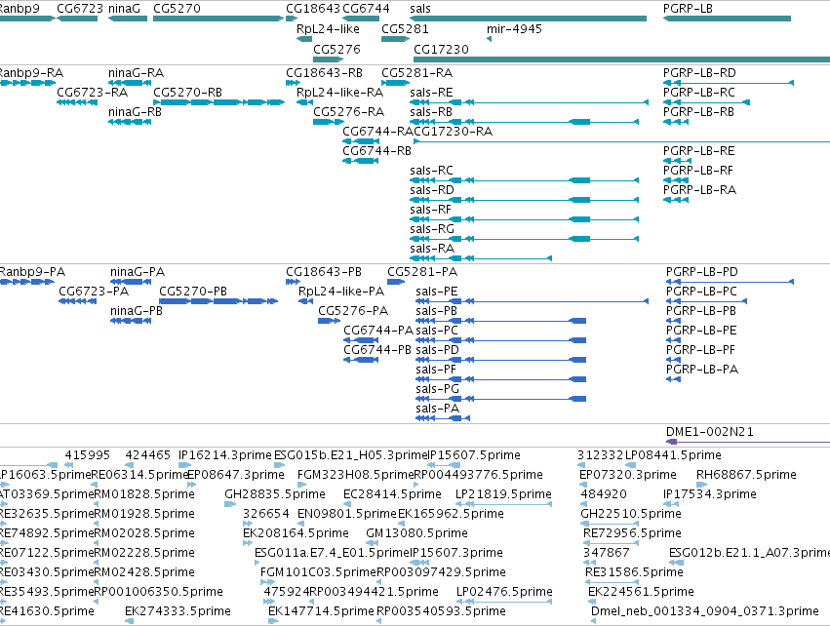Click the sals-PE protein label
This screenshot has height=626, width=830.
coord(437,292)
